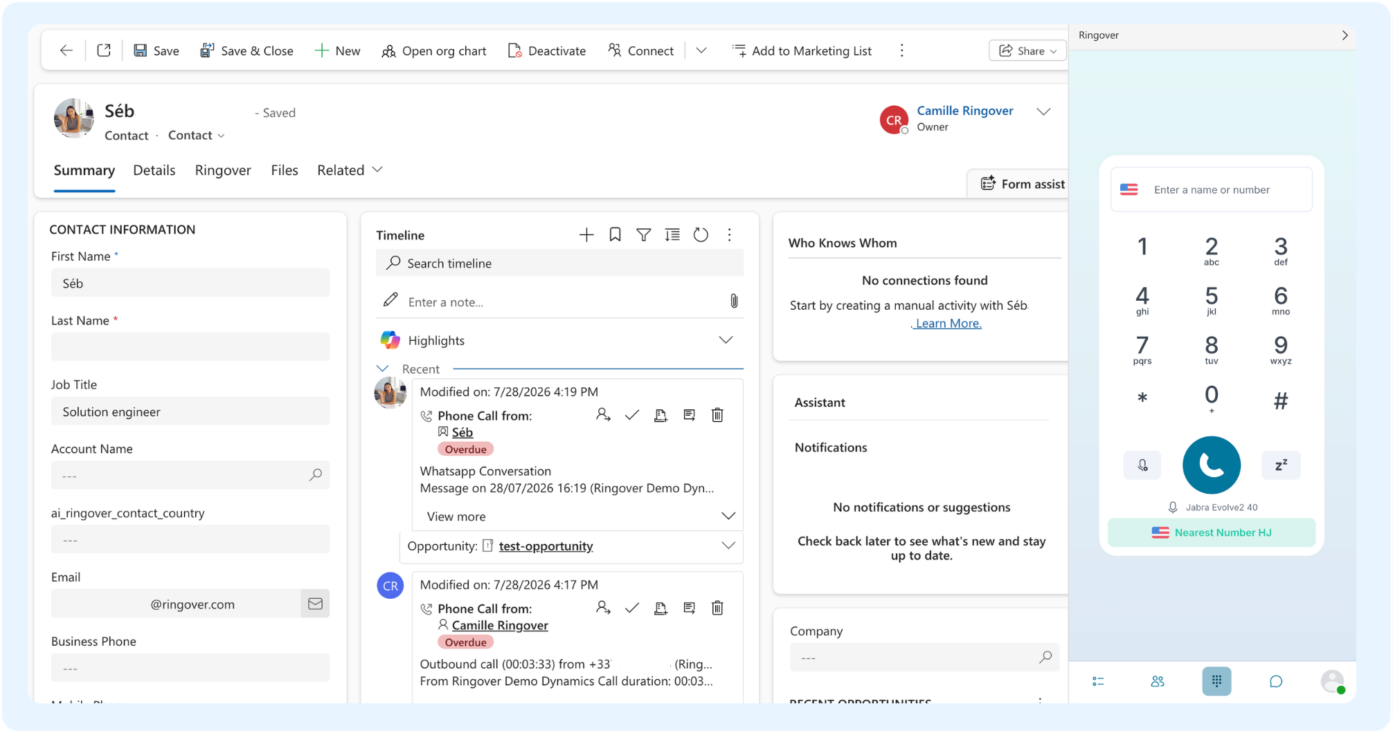Search the Company lookup icon
Viewport: 1393px width, 733px height.
[x=1045, y=657]
